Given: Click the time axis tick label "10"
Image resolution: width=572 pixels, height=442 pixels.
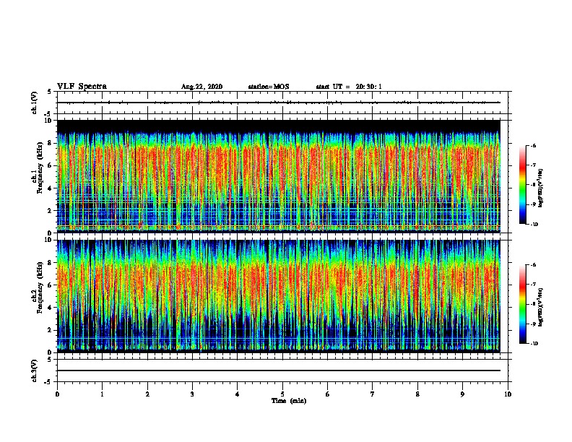Looking at the screenshot, I should pyautogui.click(x=508, y=394).
